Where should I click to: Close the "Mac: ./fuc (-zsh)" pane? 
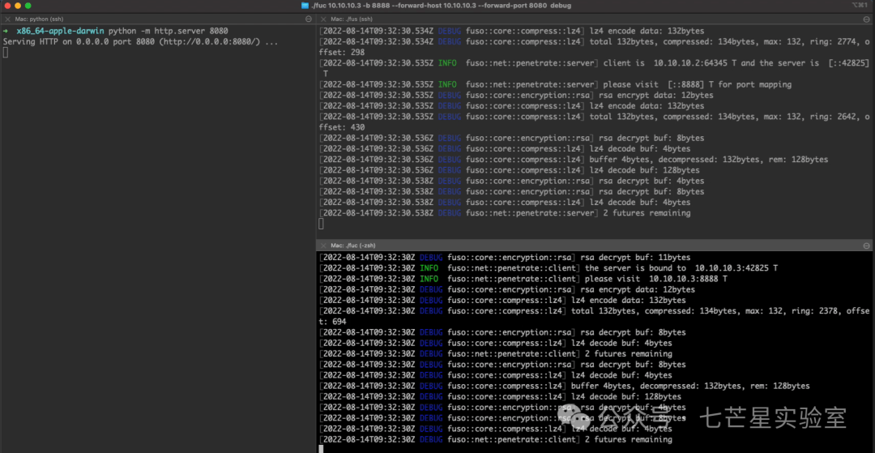(322, 245)
